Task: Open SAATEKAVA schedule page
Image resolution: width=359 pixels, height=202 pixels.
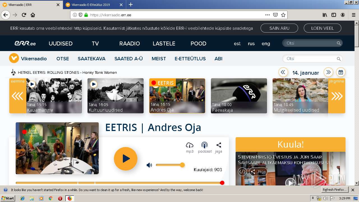Action: (x=92, y=59)
